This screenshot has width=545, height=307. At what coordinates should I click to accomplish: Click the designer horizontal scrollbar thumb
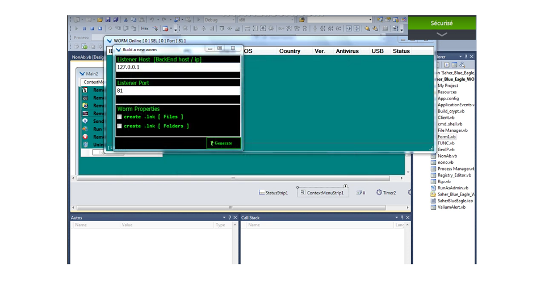[233, 178]
